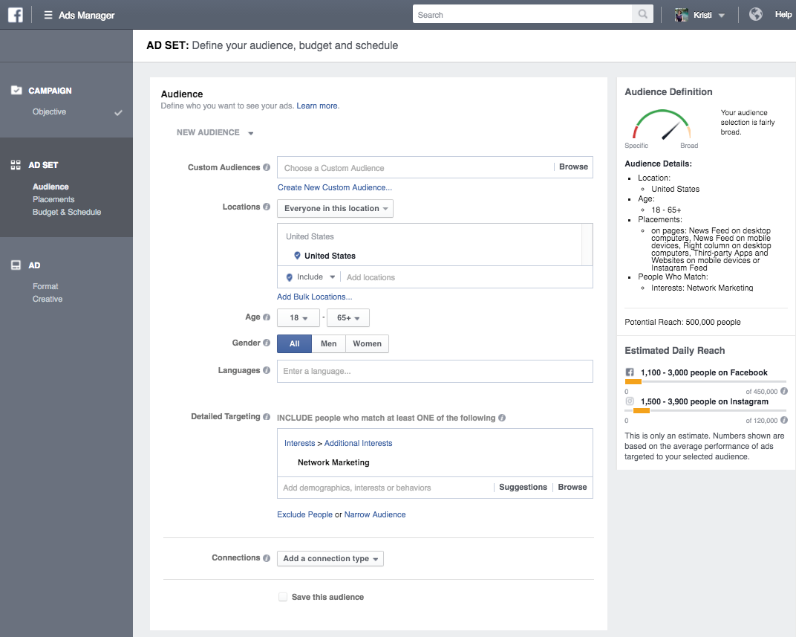This screenshot has height=637, width=796.
Task: Open the Include locations dropdown
Action: pyautogui.click(x=310, y=277)
